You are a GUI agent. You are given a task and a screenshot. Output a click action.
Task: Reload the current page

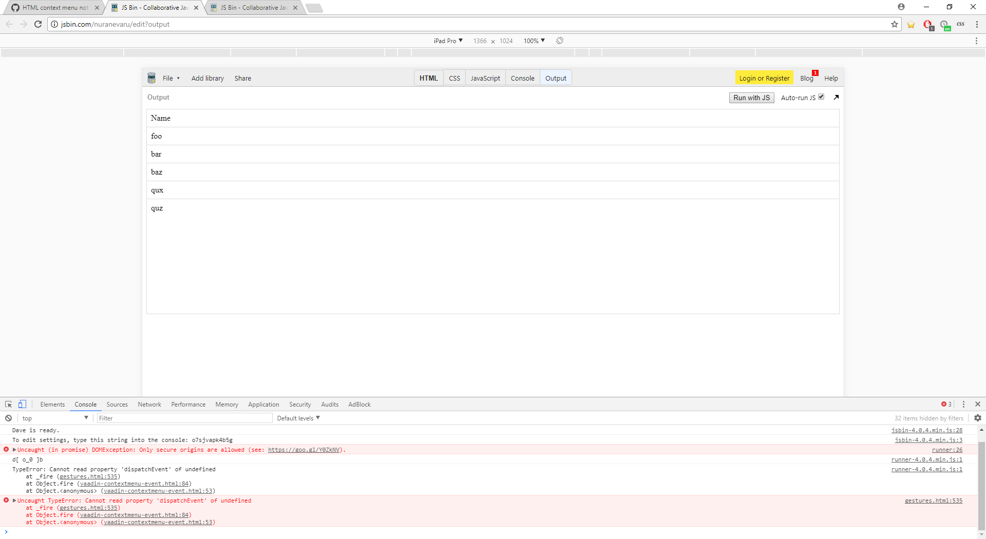click(38, 24)
